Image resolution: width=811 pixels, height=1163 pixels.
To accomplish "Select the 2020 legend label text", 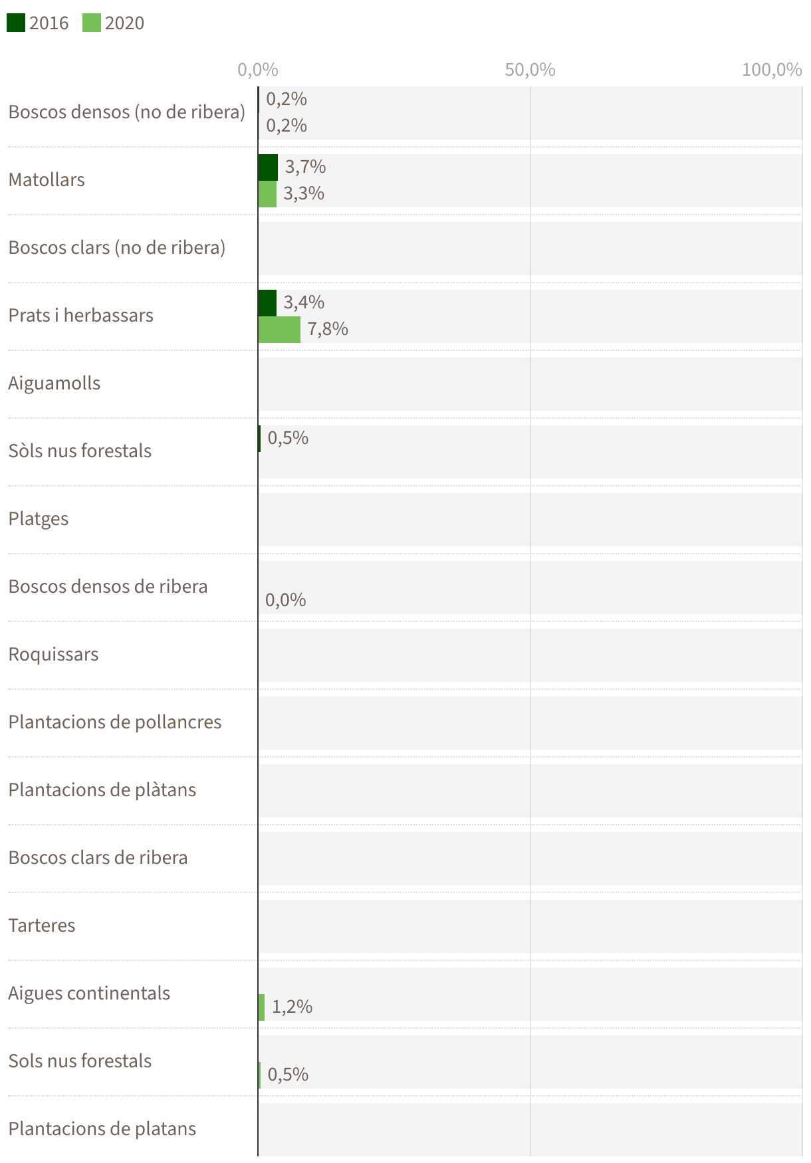I will pyautogui.click(x=124, y=23).
